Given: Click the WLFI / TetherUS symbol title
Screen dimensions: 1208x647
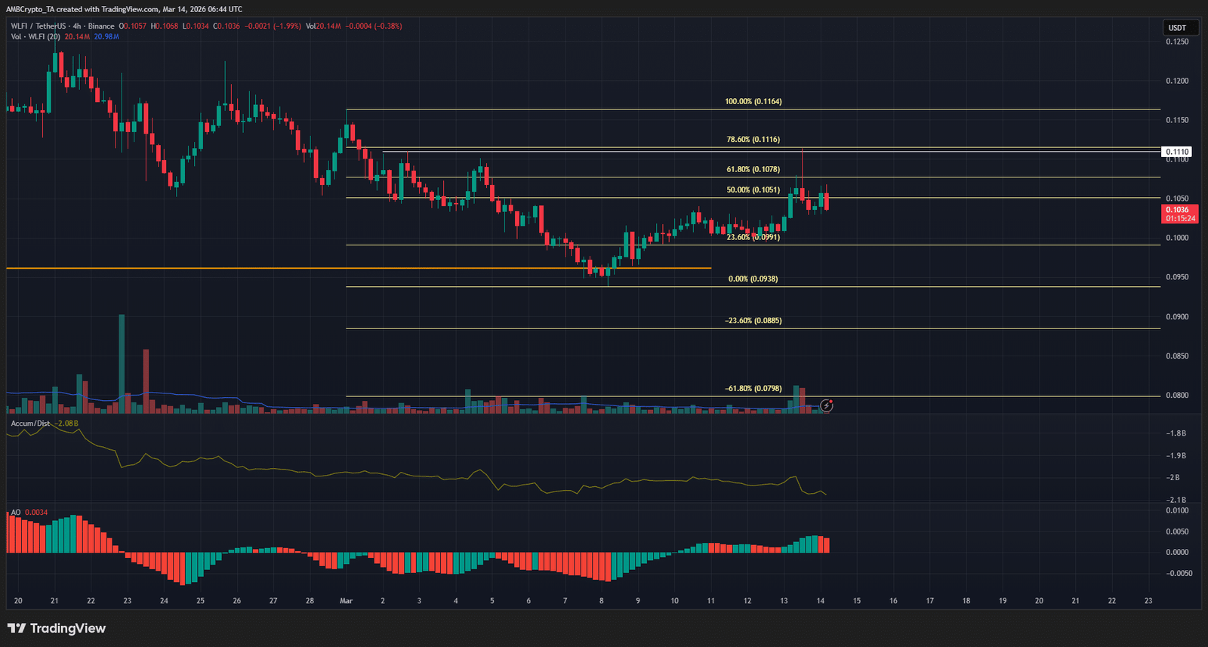Looking at the screenshot, I should point(38,26).
